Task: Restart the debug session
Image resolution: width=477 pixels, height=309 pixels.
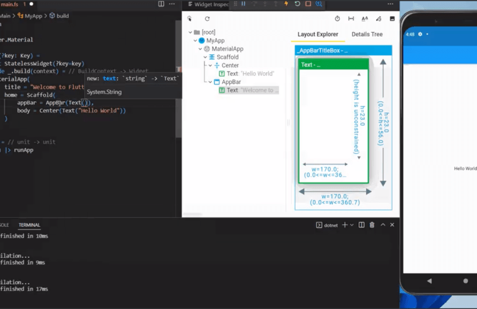Action: pos(297,4)
